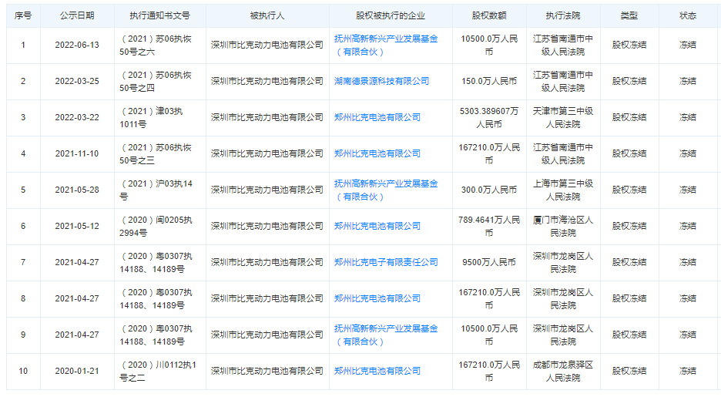Screen dimensions: 721x397
Task: Open 郑州比克电池有限公司 link in row 8
Action: (377, 298)
